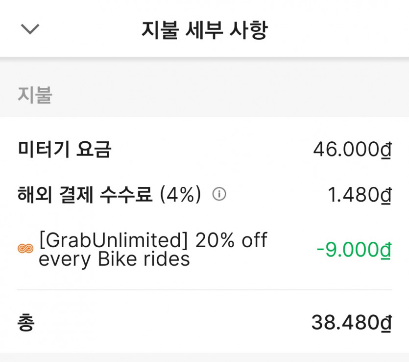
Task: Select the gray 지불 section header
Action: (x=35, y=95)
